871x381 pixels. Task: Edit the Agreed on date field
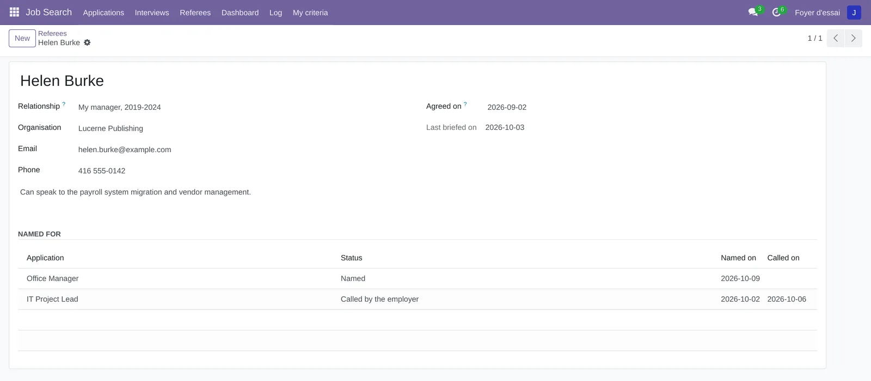(x=651, y=107)
